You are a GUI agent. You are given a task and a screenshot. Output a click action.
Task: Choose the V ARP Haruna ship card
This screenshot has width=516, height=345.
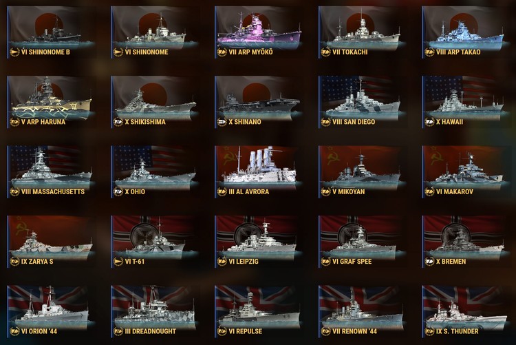(x=49, y=102)
